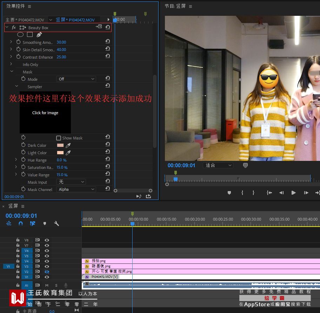Reset the Contrast Enhance parameter

(108, 56)
